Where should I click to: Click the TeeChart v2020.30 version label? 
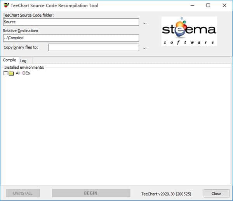166,194
